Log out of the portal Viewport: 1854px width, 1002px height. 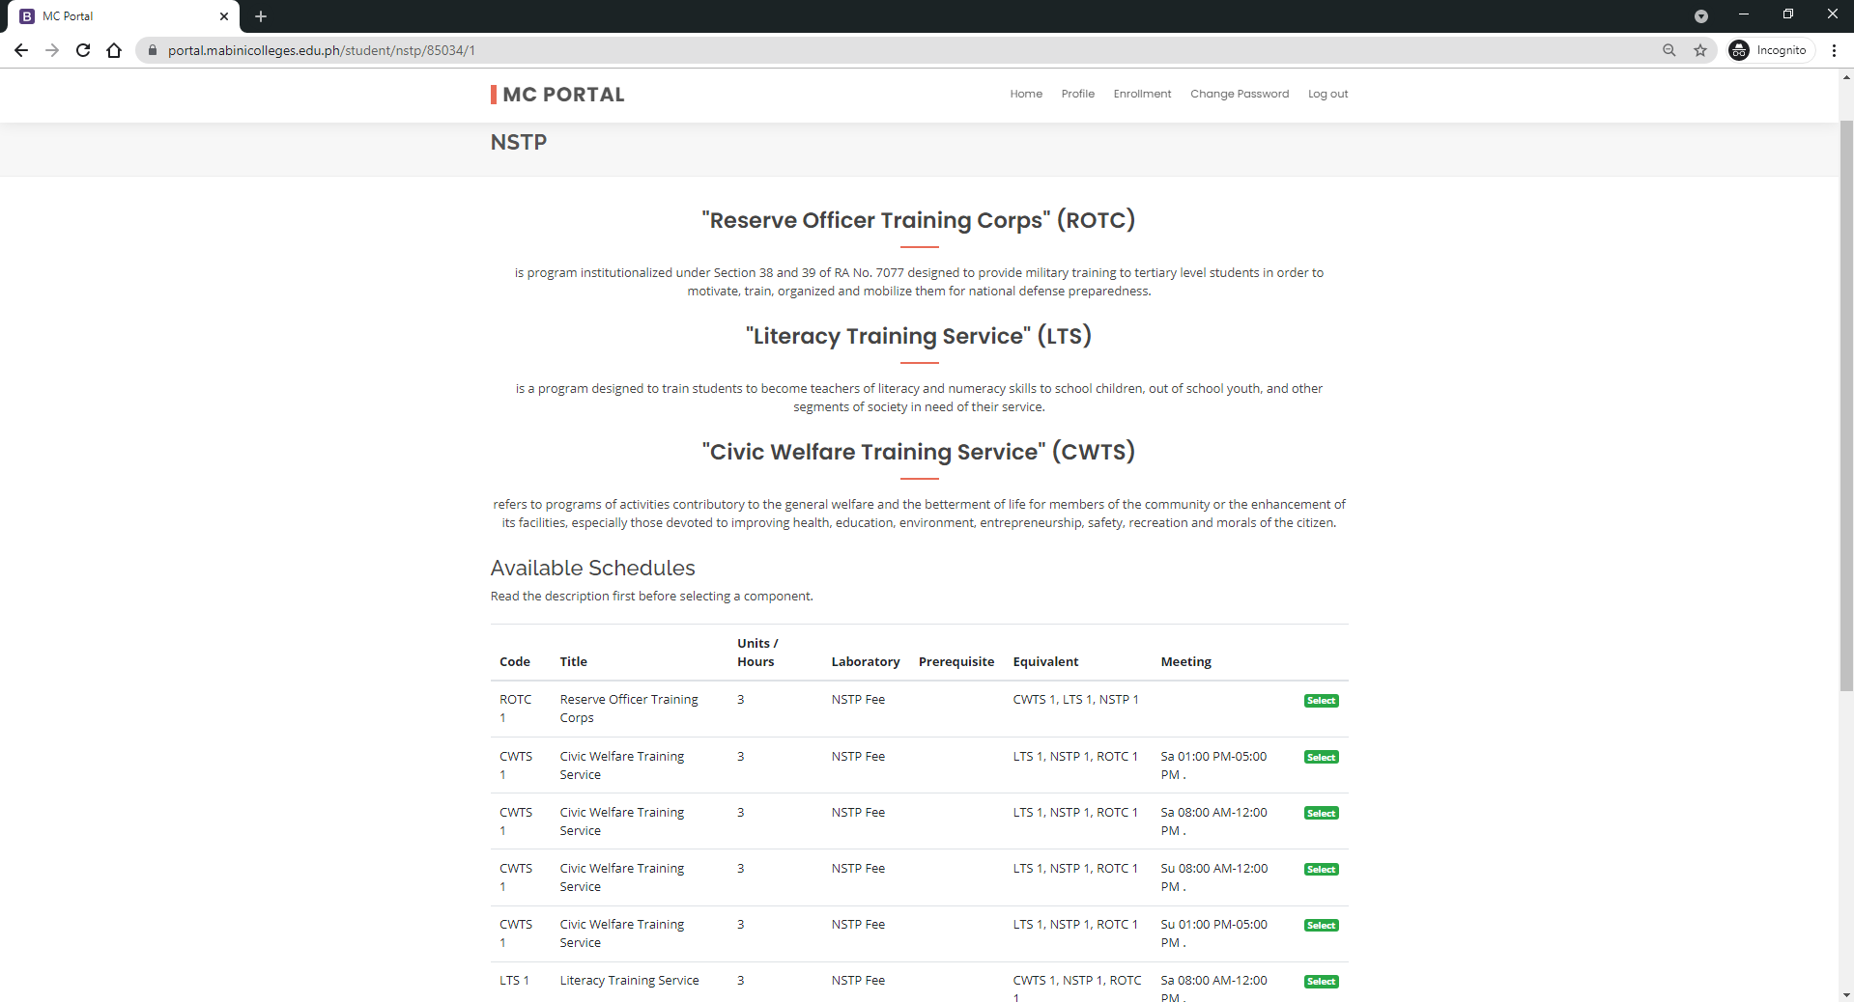tap(1327, 94)
